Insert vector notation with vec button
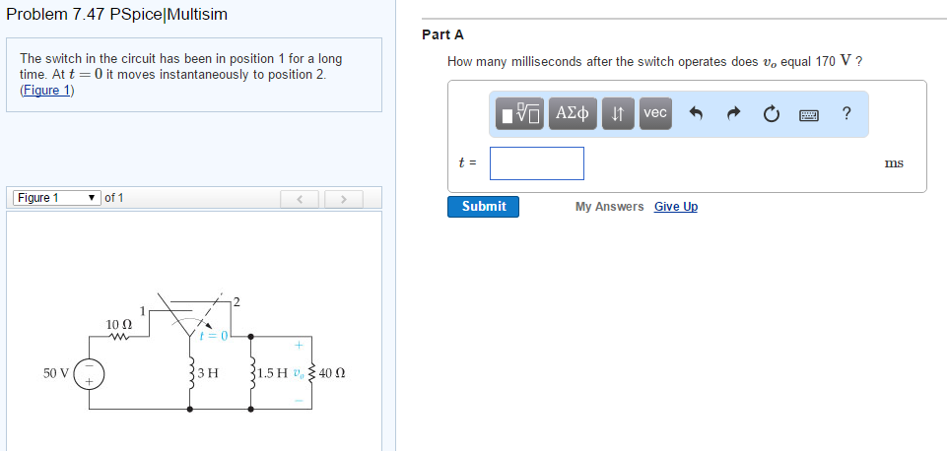The image size is (947, 451). 655,113
